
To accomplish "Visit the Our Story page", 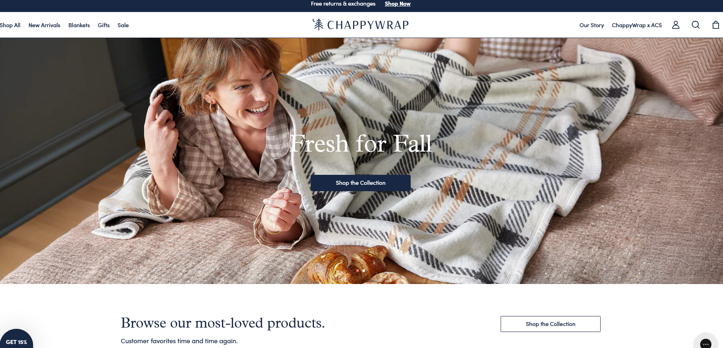I will [591, 25].
